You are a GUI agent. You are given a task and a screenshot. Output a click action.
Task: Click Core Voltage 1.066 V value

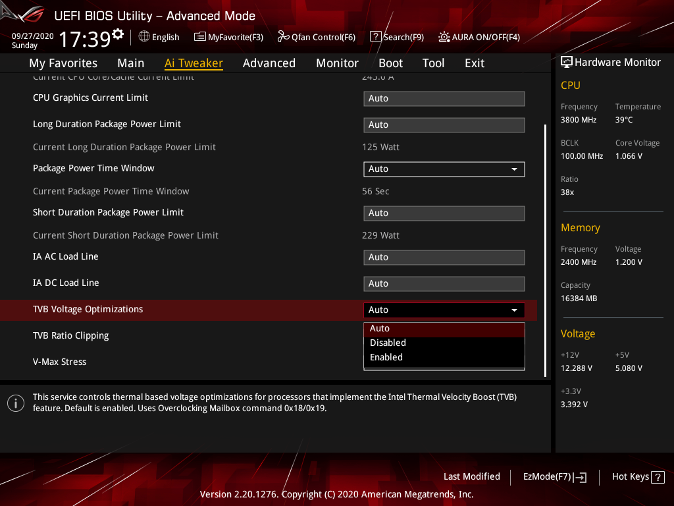tap(629, 156)
